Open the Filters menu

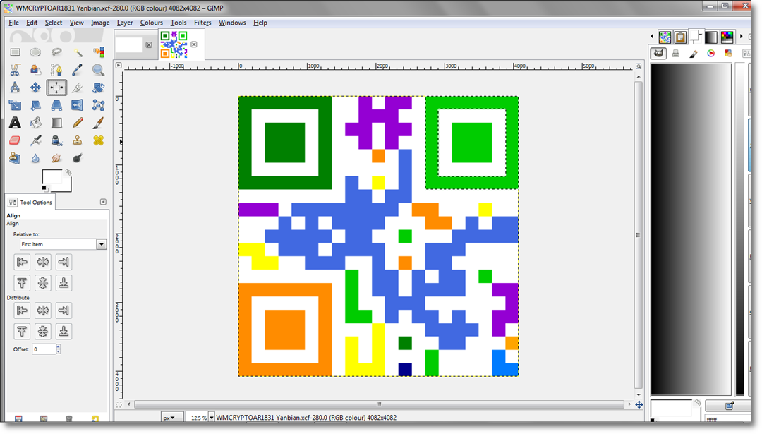(202, 23)
